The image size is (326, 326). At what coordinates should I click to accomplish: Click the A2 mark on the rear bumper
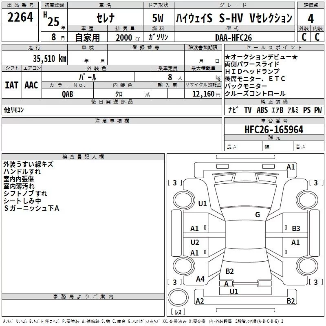point(200,301)
